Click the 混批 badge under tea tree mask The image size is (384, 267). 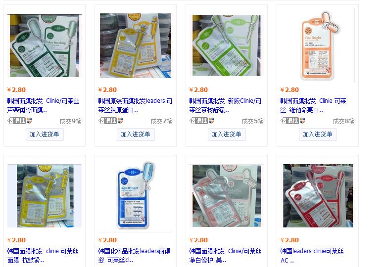pyautogui.click(x=198, y=121)
